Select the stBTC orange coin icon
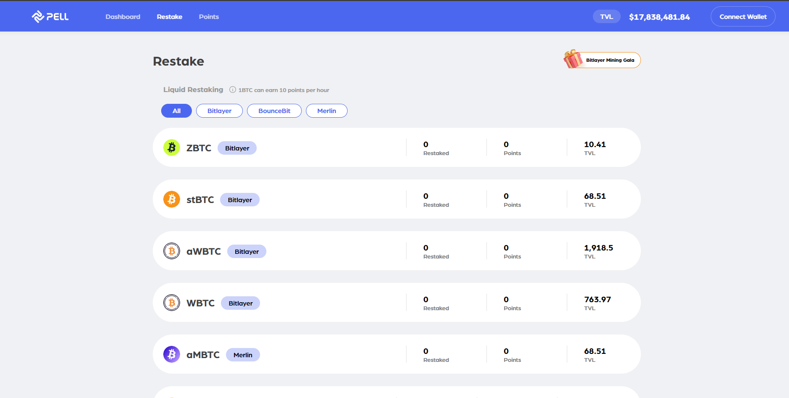 (172, 199)
